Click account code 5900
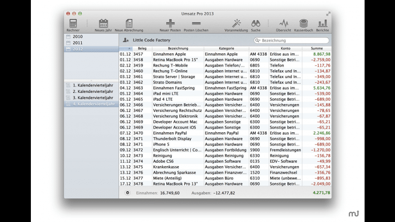395x222 pixels. 255,150
